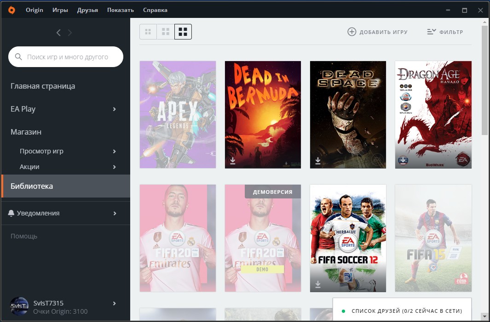Click the green online status dot

(x=343, y=311)
